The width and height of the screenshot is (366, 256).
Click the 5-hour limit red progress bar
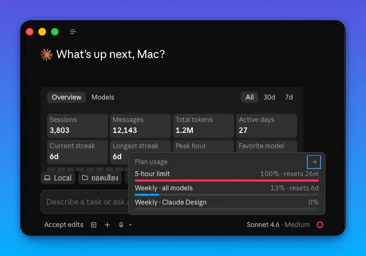pyautogui.click(x=227, y=181)
